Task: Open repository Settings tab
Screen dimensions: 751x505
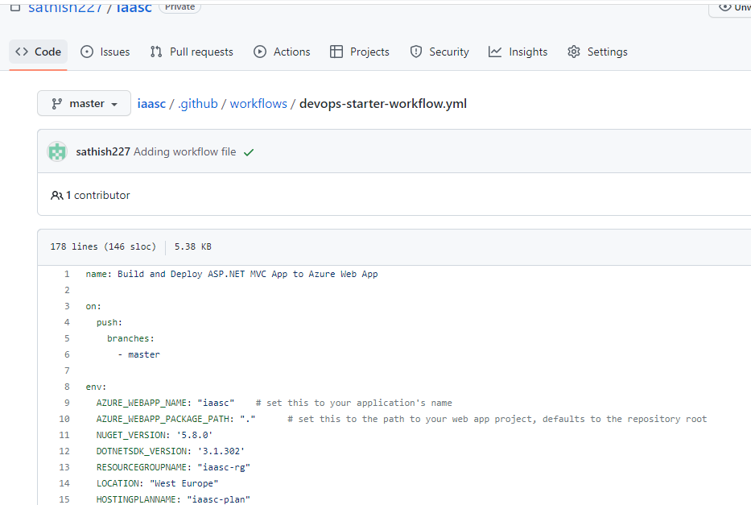Action: click(x=597, y=52)
